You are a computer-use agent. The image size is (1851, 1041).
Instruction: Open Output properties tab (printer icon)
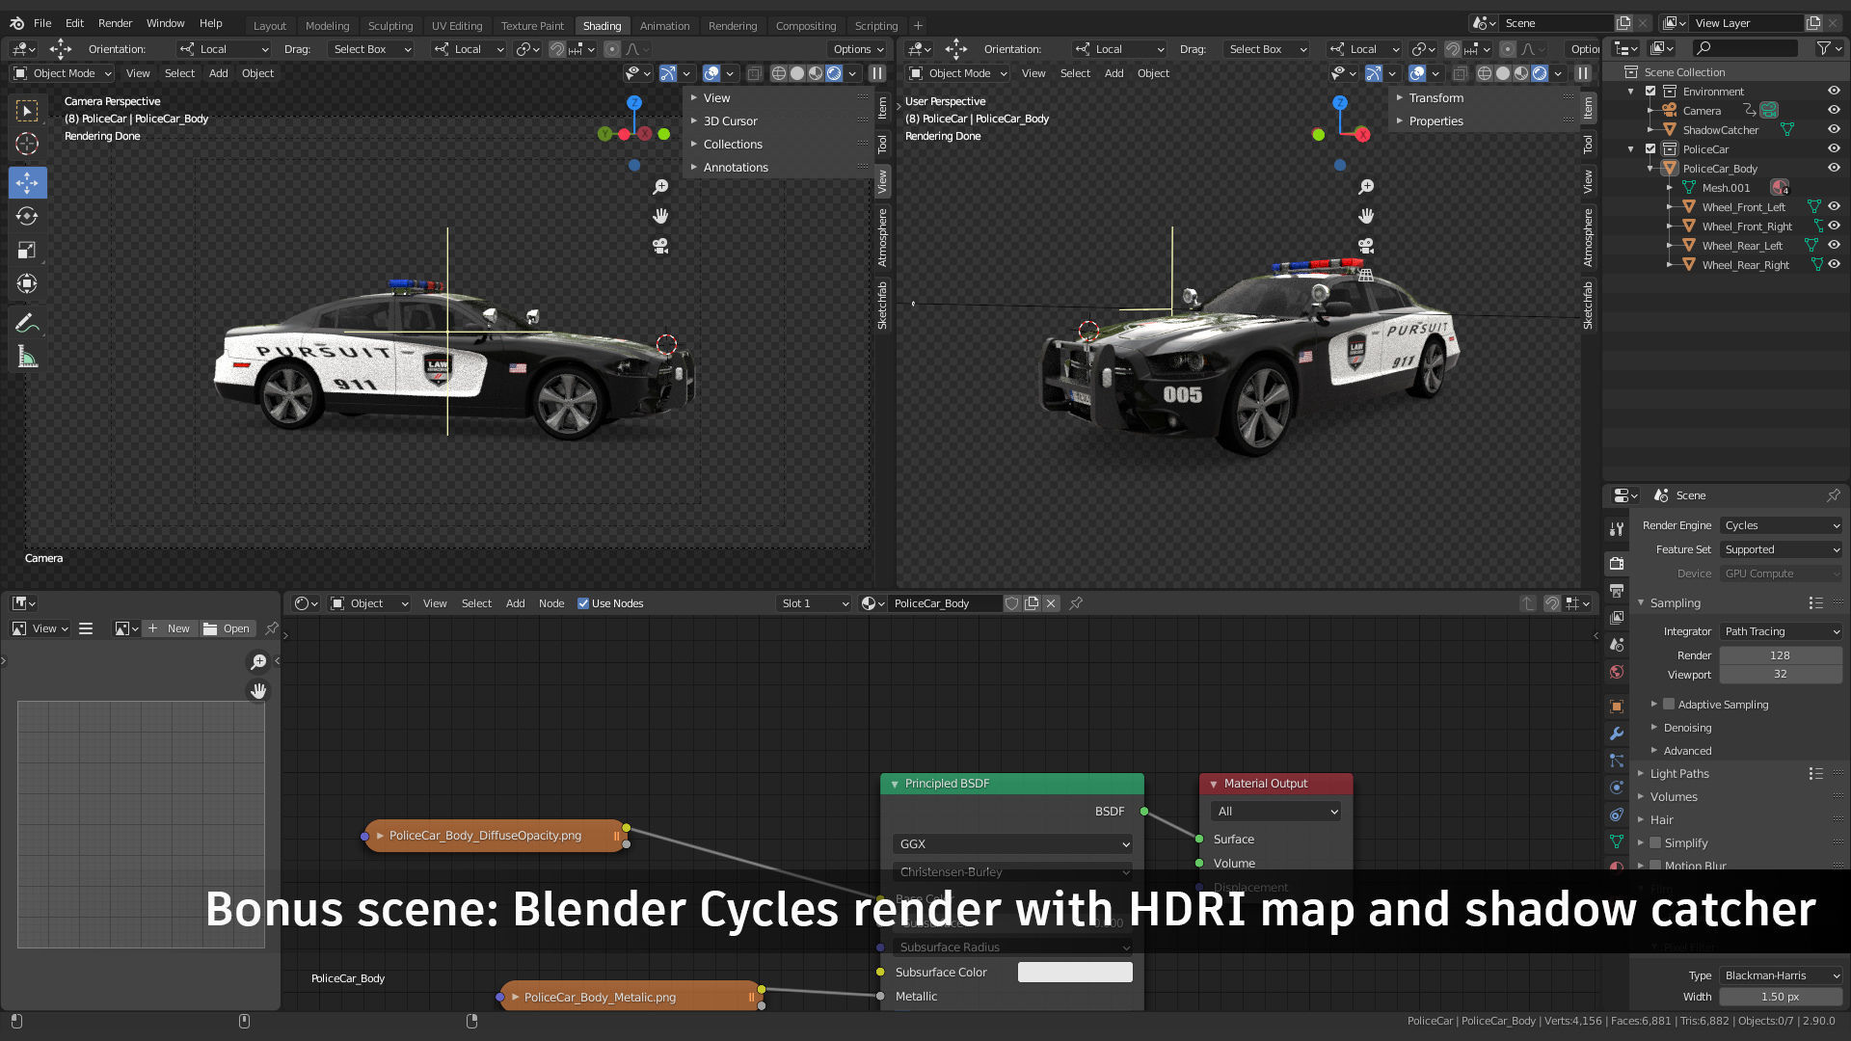pyautogui.click(x=1617, y=590)
